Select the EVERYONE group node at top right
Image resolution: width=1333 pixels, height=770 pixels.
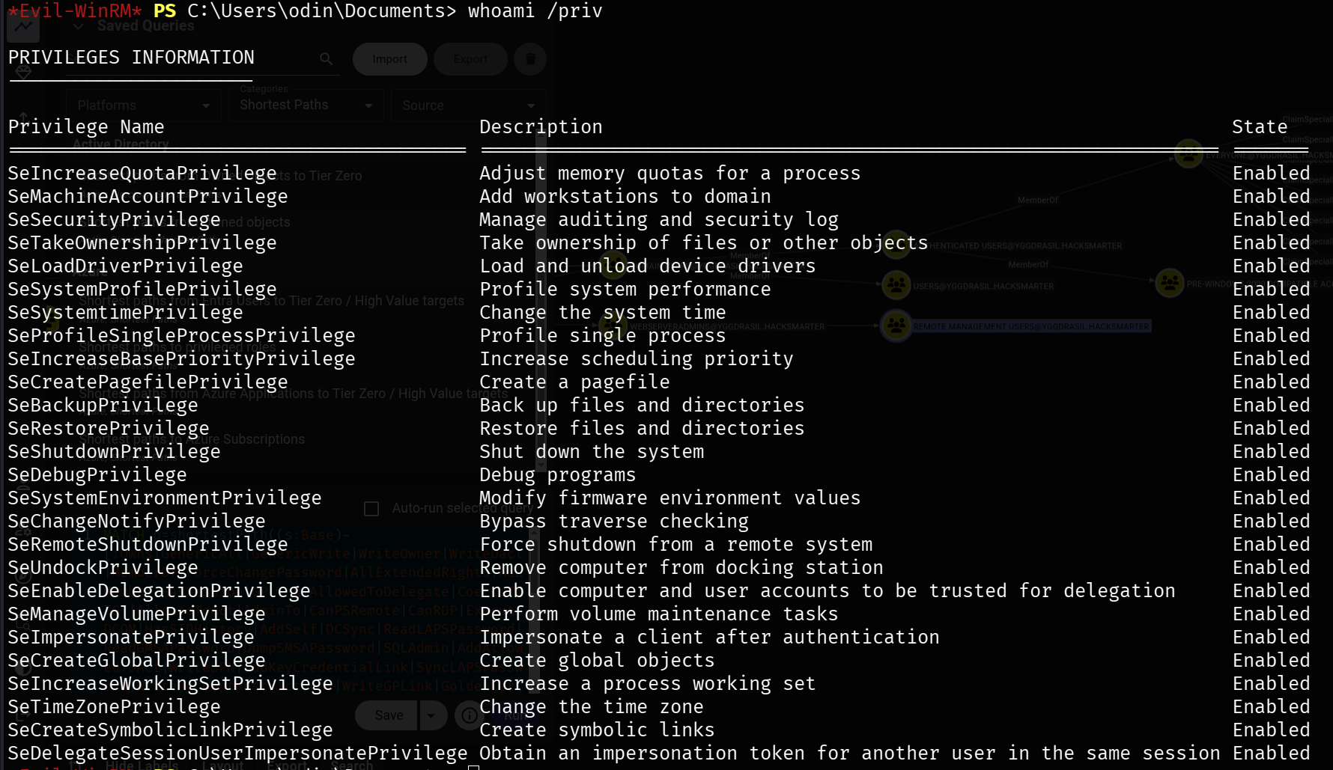(1188, 154)
